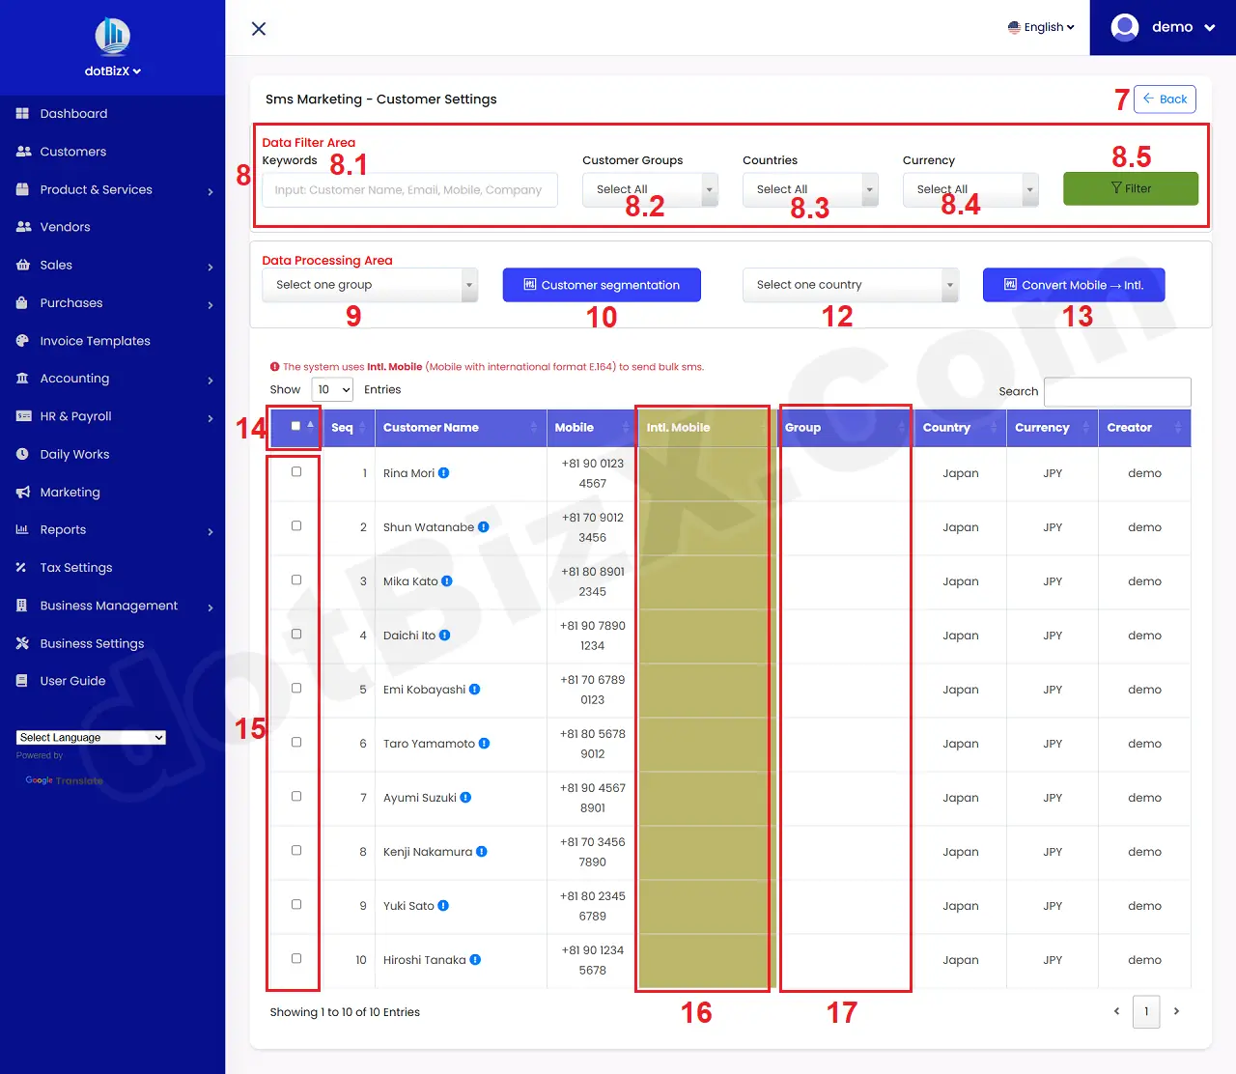Screen dimensions: 1236x1074
Task: Click the Keywords input field
Action: pos(409,190)
